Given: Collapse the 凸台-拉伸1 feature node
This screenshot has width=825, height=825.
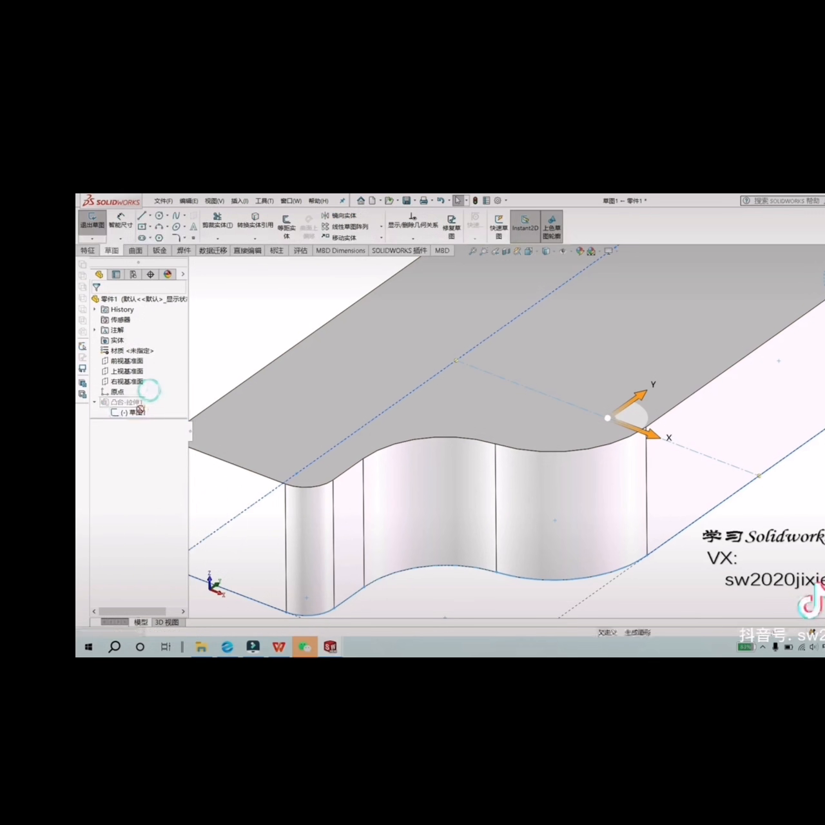Looking at the screenshot, I should click(x=95, y=402).
